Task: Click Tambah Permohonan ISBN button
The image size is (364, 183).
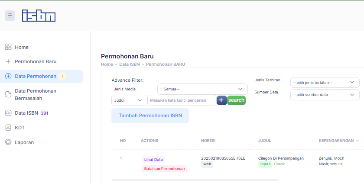Action: [x=150, y=116]
